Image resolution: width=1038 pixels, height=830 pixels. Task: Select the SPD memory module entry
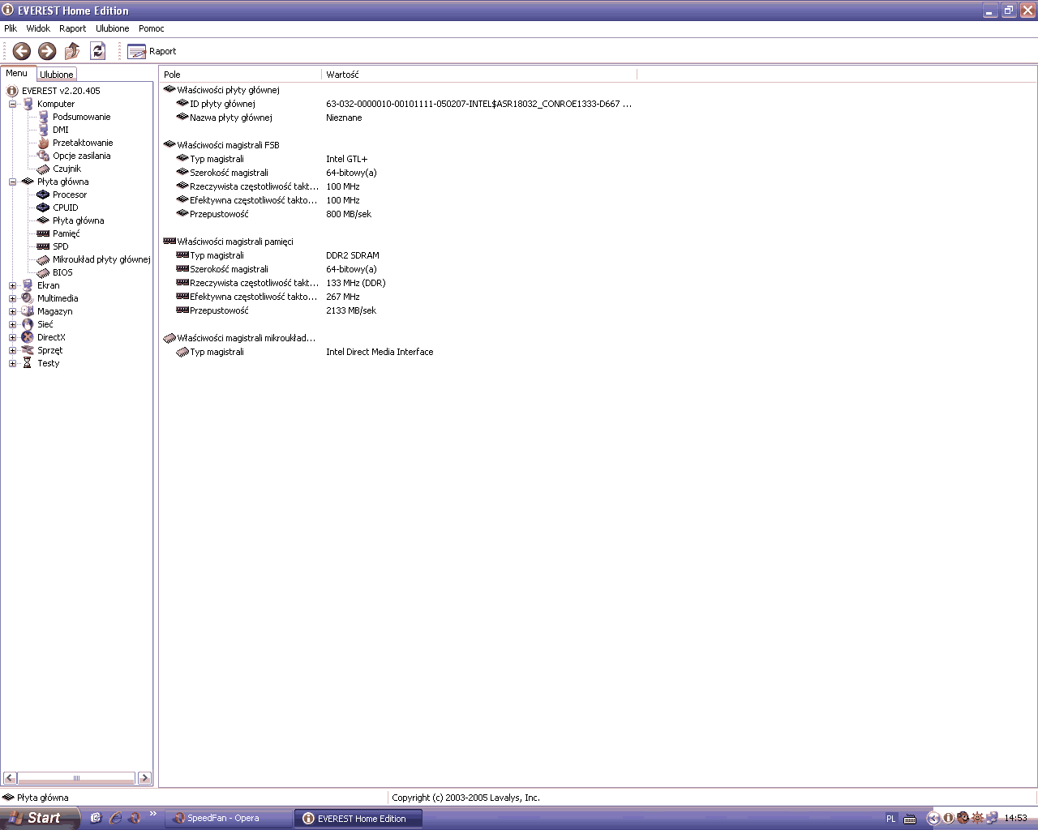pyautogui.click(x=60, y=246)
